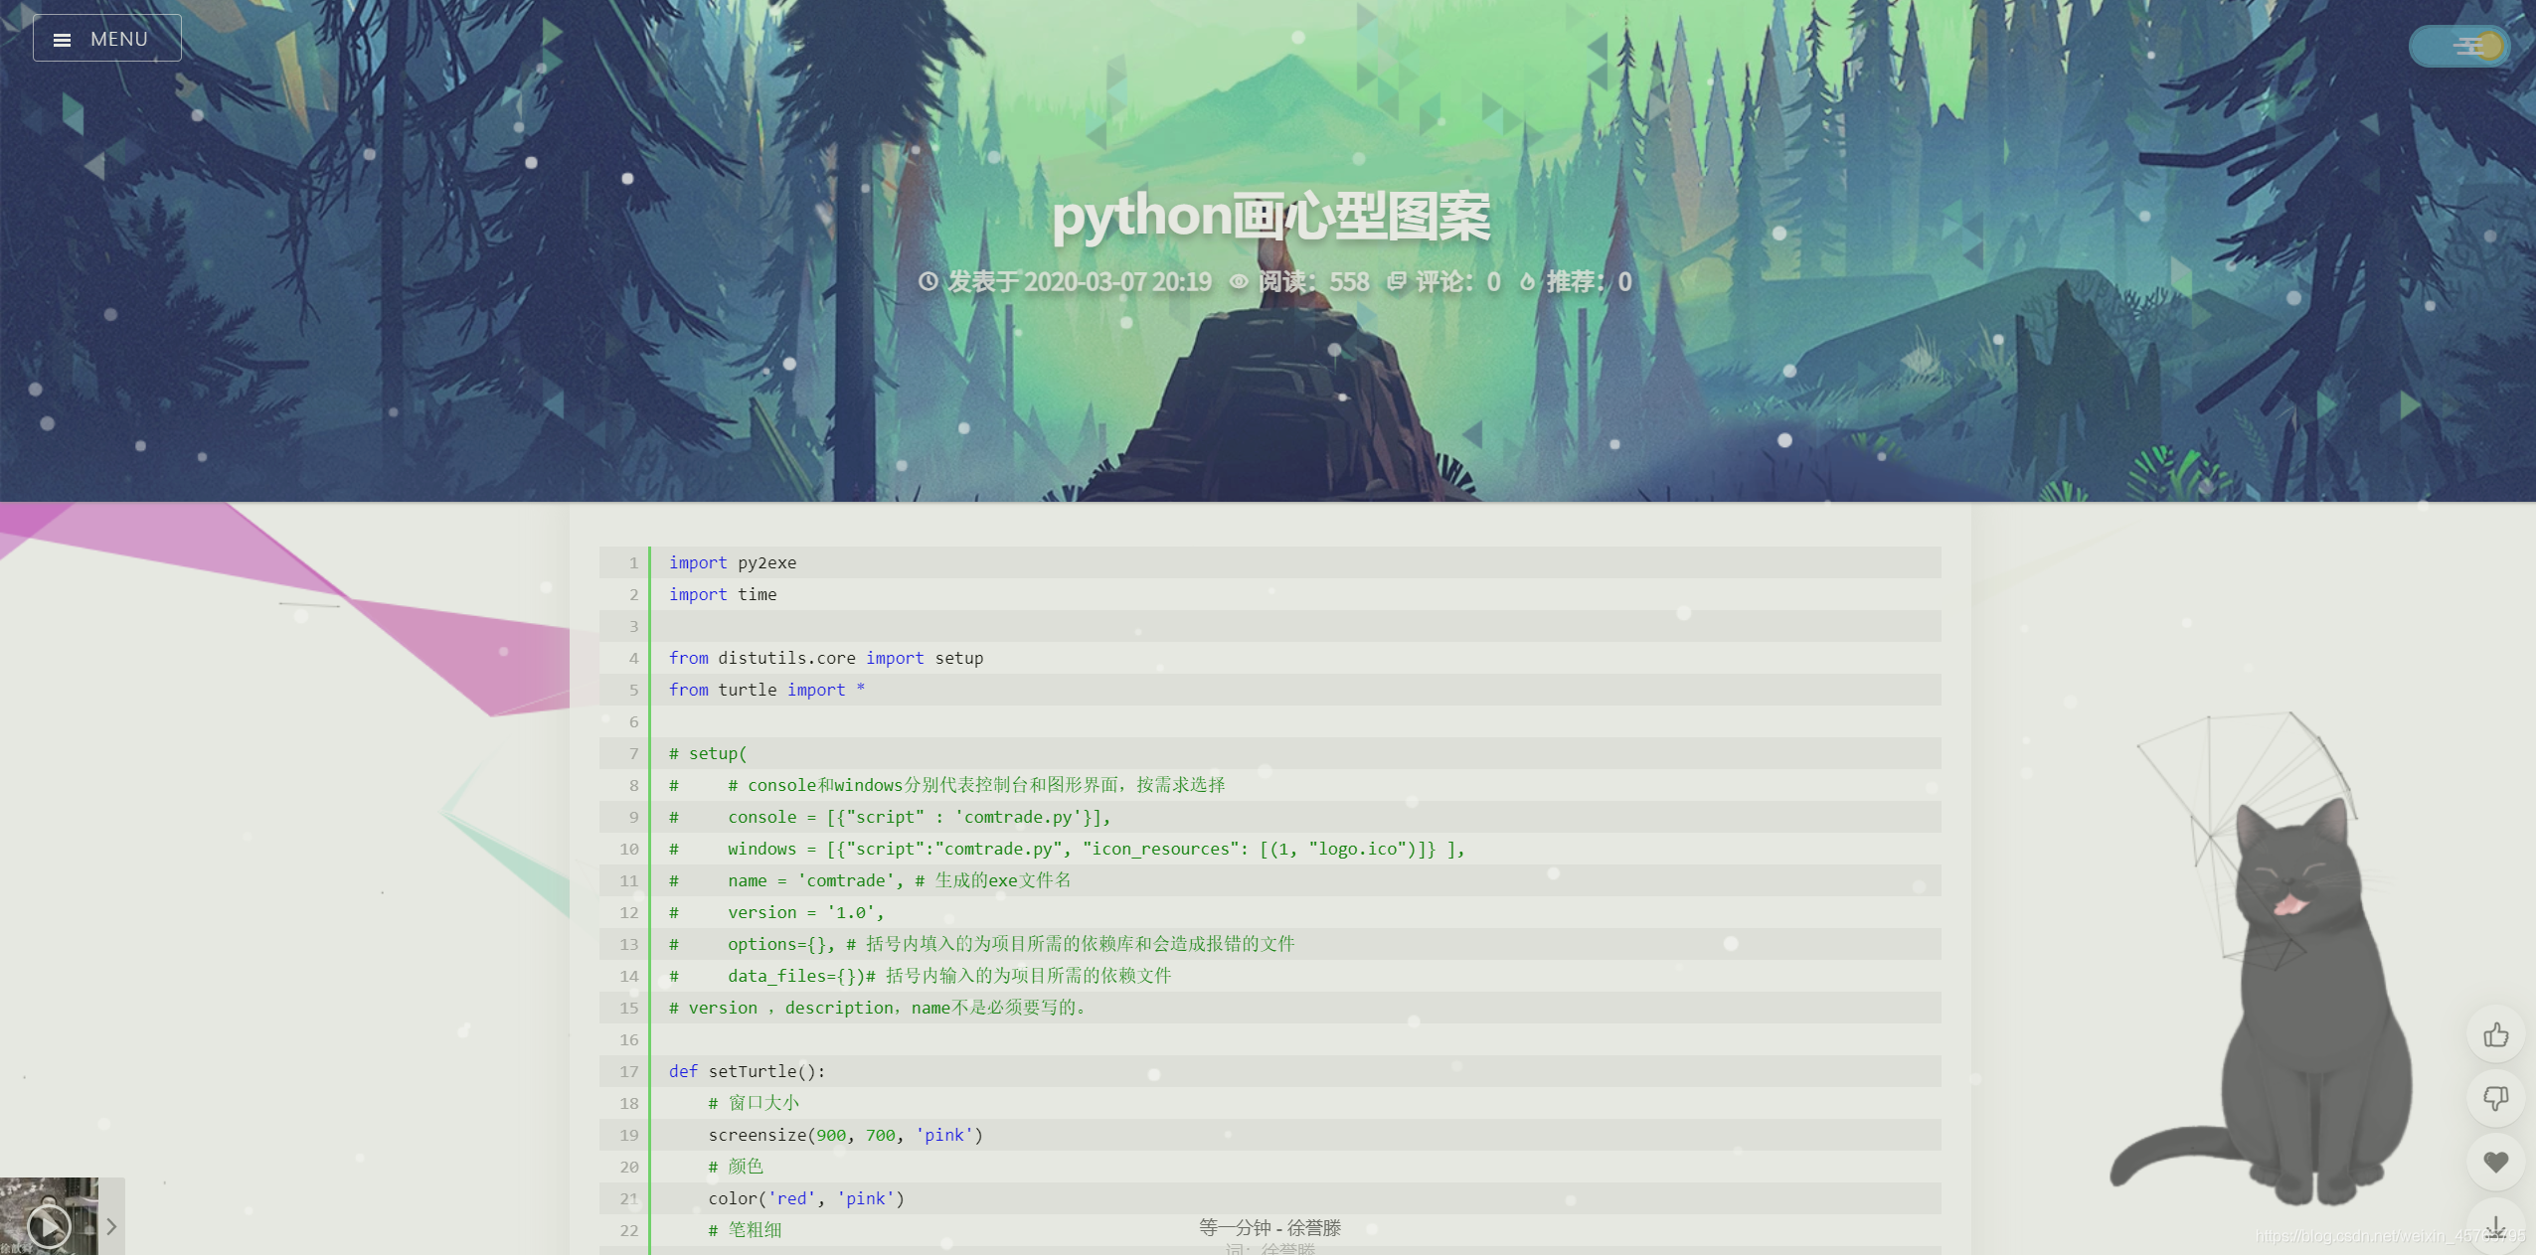
Task: Click the eye icon beside read count
Action: tap(1239, 282)
